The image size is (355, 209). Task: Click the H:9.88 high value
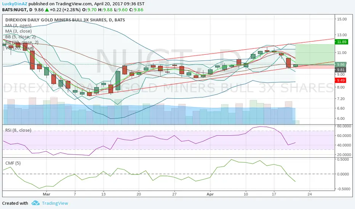[105, 10]
